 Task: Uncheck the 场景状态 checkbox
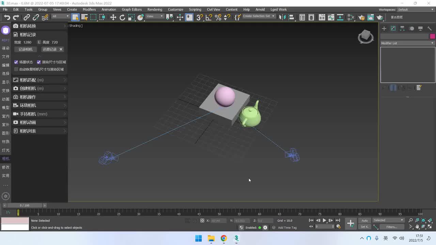(16, 62)
